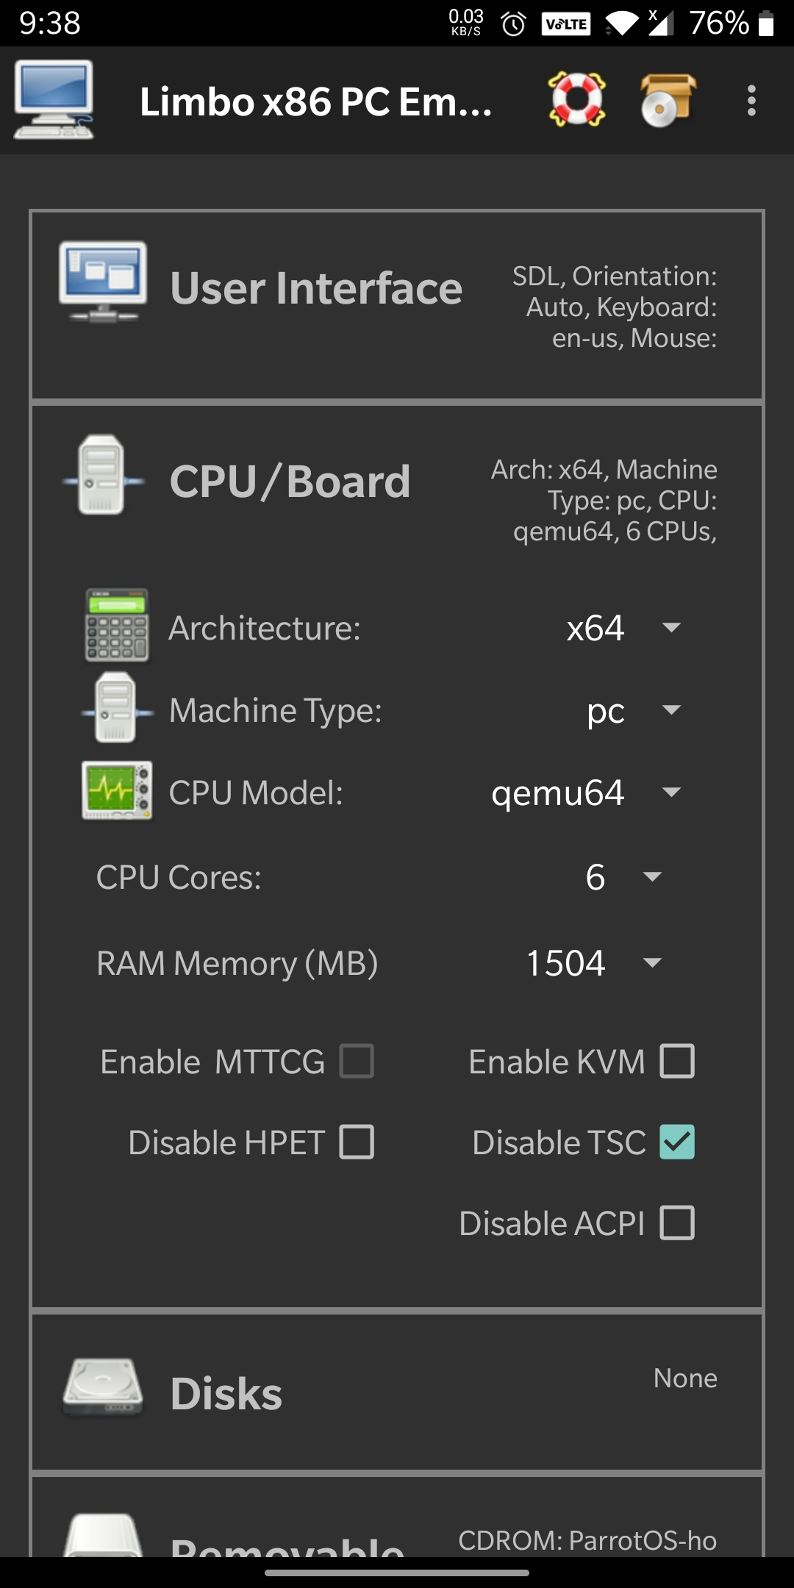The width and height of the screenshot is (794, 1588).
Task: Tap the lifebuoy help icon
Action: click(x=577, y=100)
